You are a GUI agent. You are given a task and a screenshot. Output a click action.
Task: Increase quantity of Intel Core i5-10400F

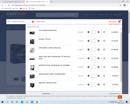[99, 50]
